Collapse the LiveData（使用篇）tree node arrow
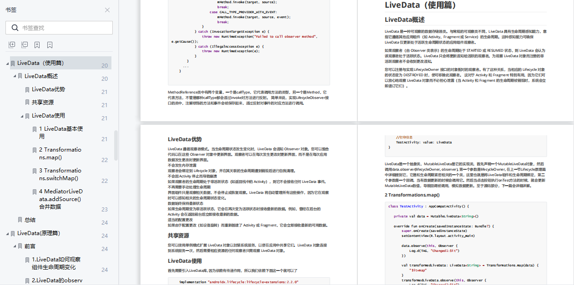This screenshot has width=574, height=285. click(7, 63)
